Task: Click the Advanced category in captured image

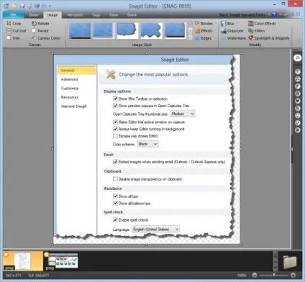Action: 69,79
